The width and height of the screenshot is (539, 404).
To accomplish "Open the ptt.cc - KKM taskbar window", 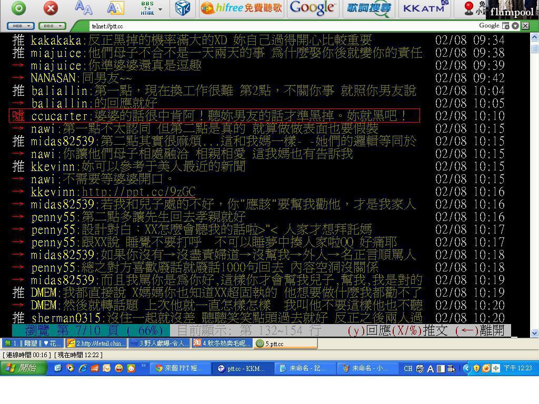I will pos(243,368).
